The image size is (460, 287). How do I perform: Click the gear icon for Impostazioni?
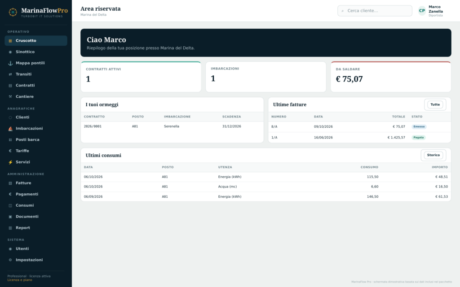(10, 260)
